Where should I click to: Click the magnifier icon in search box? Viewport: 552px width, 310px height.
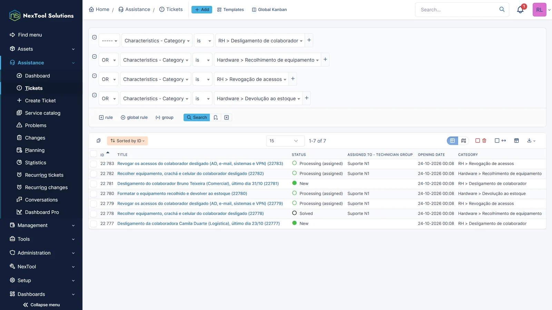click(502, 9)
